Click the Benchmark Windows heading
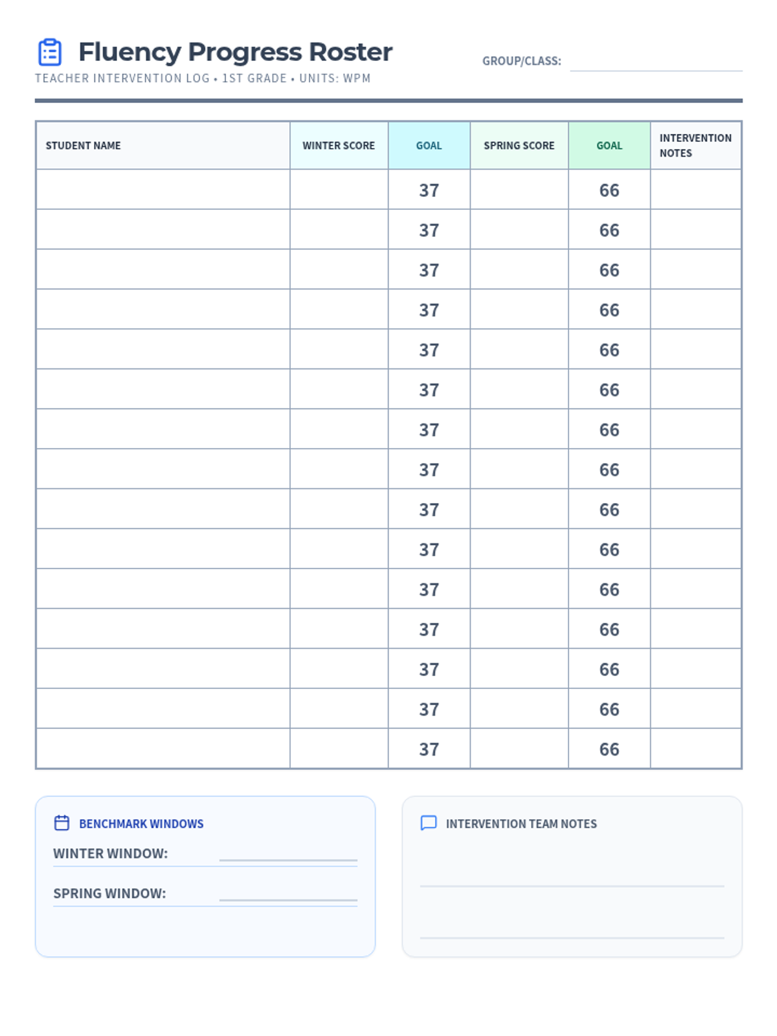 pyautogui.click(x=141, y=824)
